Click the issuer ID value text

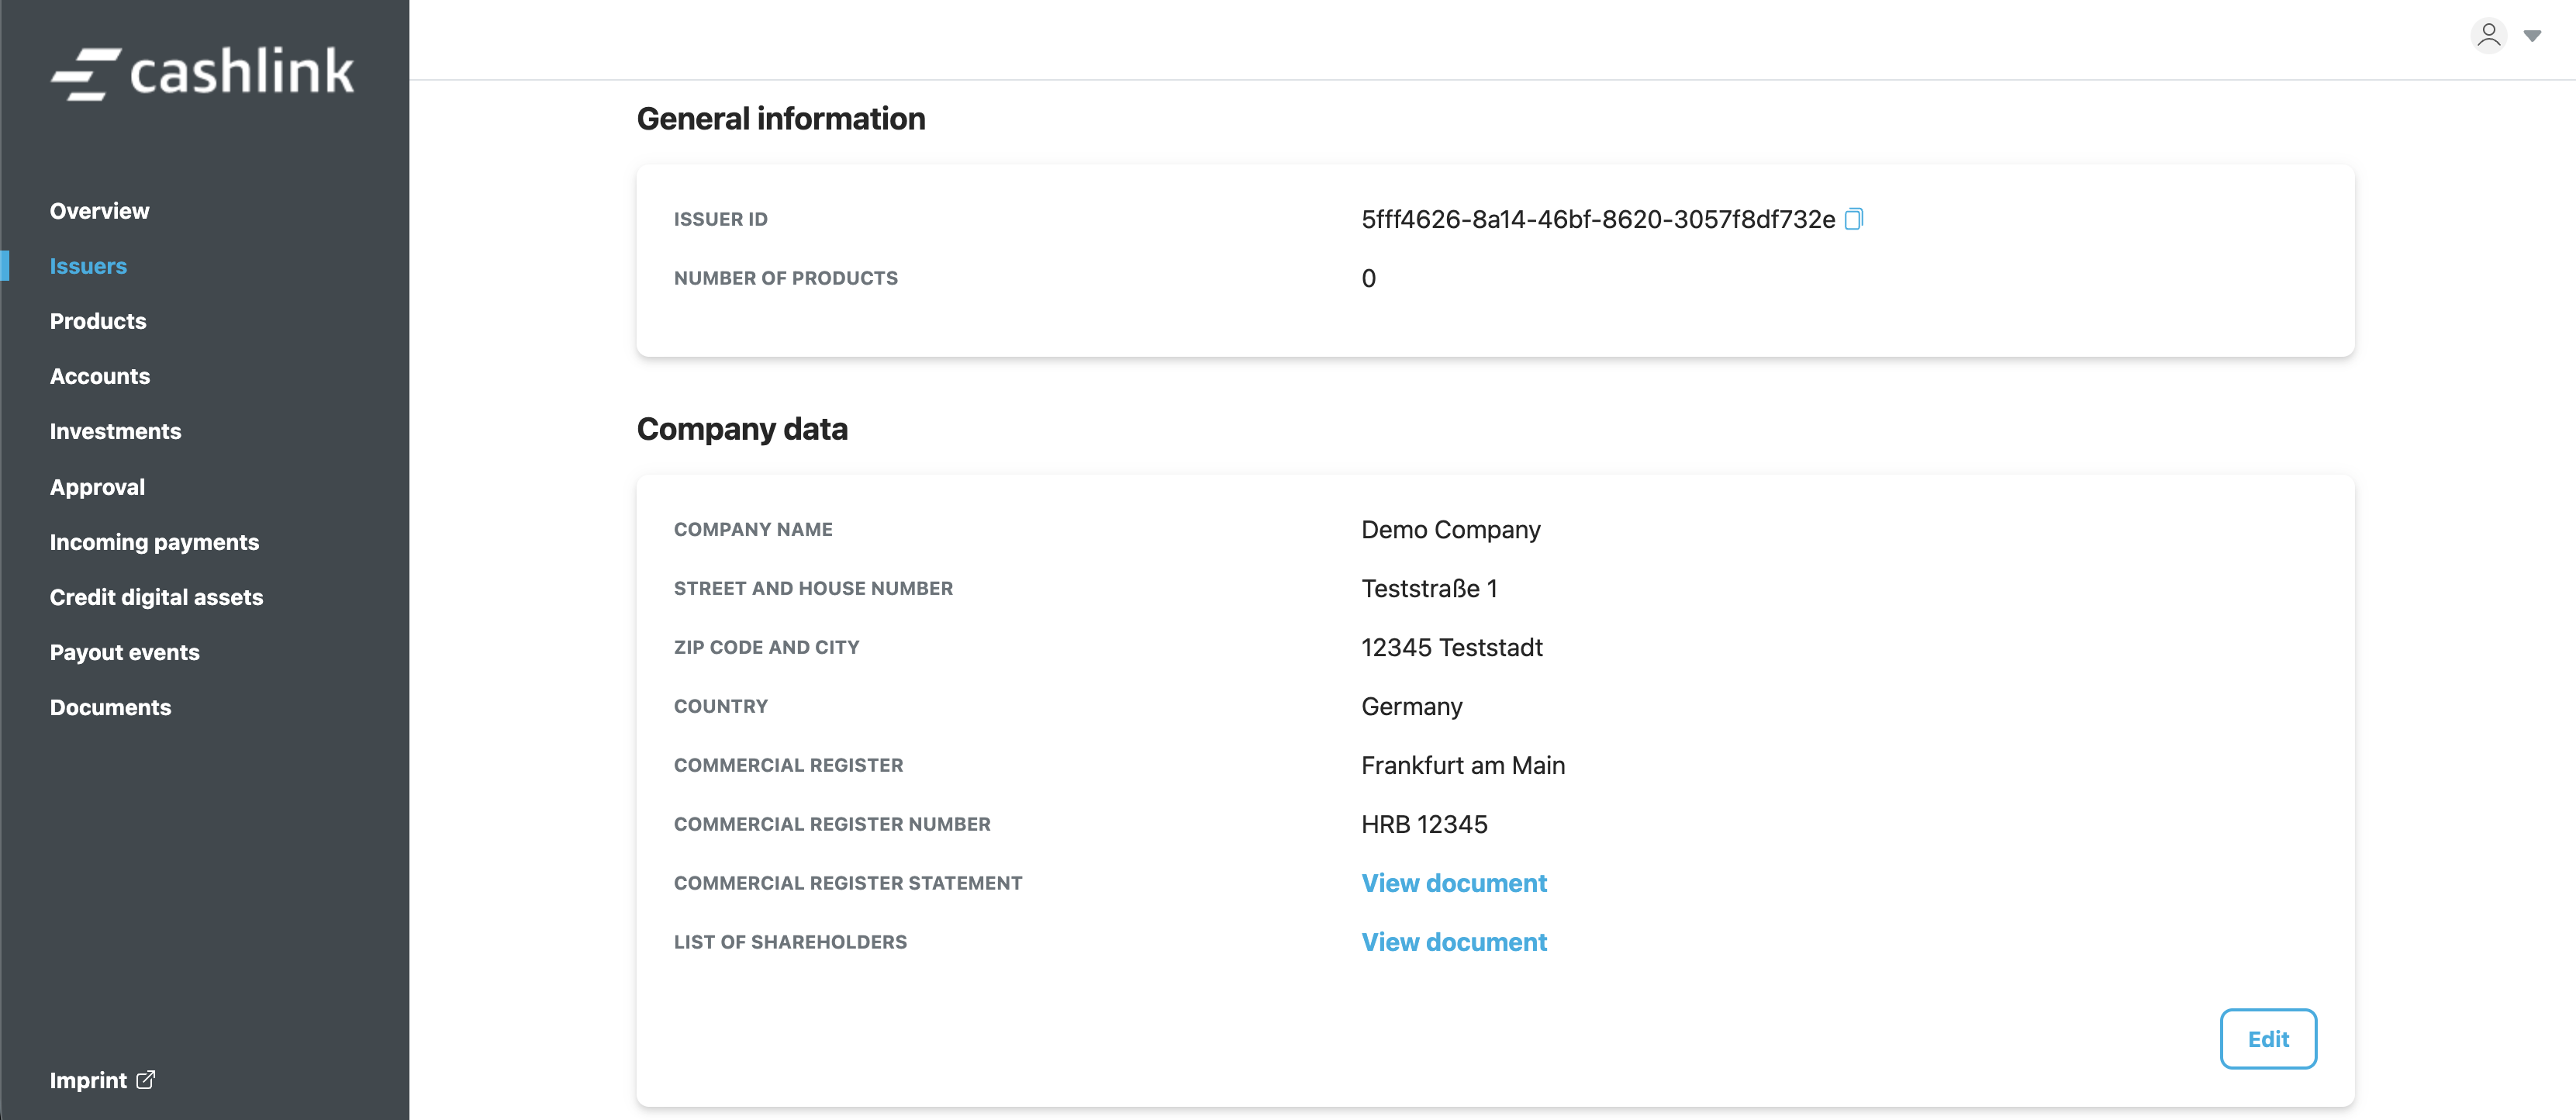[1597, 220]
